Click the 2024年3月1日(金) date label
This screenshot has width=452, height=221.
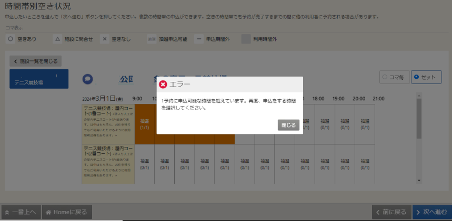[103, 98]
